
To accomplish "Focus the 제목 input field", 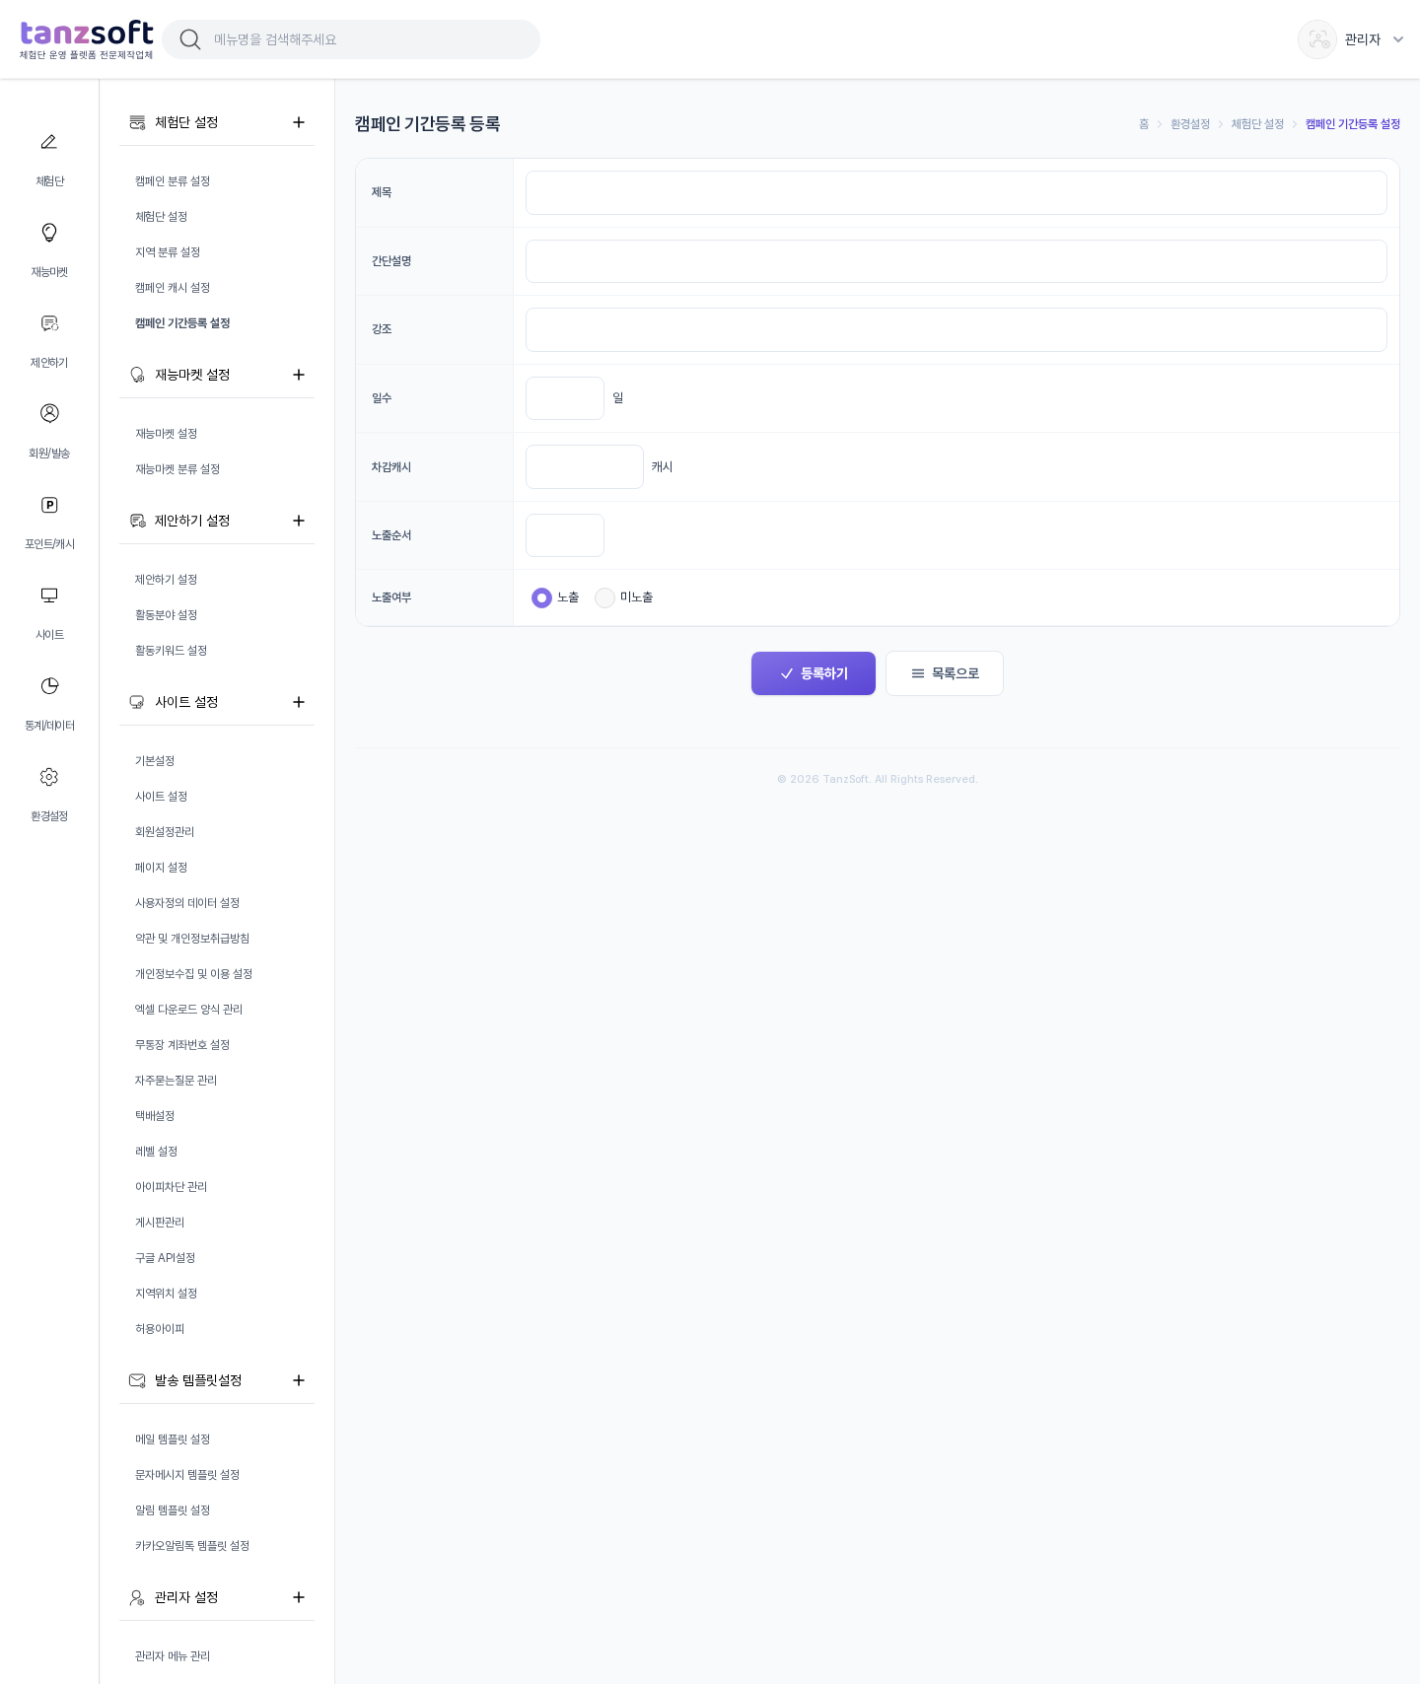I will pos(957,192).
